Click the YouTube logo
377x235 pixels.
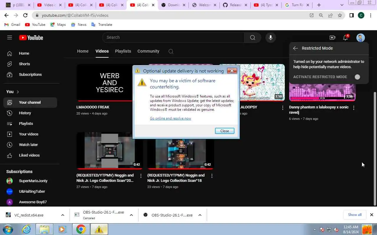point(31,38)
